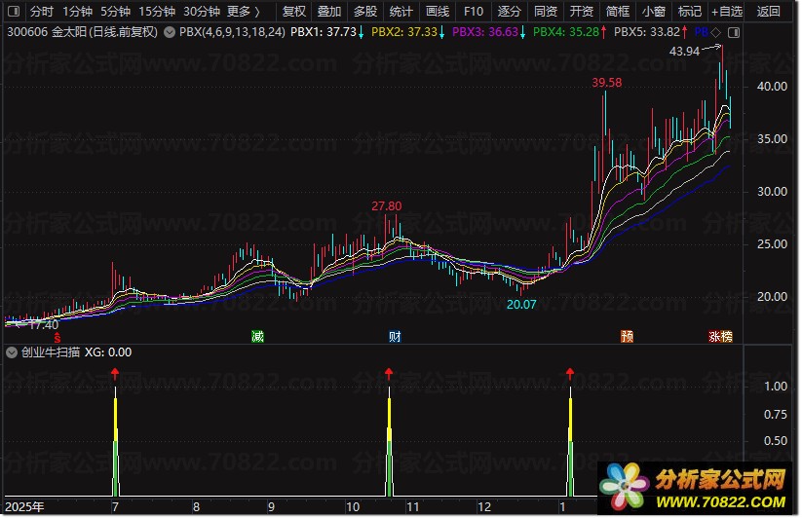Click the 创业牛扫描 XG: 0.00 label

pyautogui.click(x=76, y=351)
